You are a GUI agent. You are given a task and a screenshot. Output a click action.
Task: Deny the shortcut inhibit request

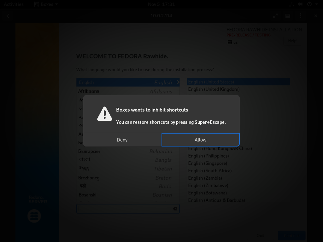tap(122, 140)
